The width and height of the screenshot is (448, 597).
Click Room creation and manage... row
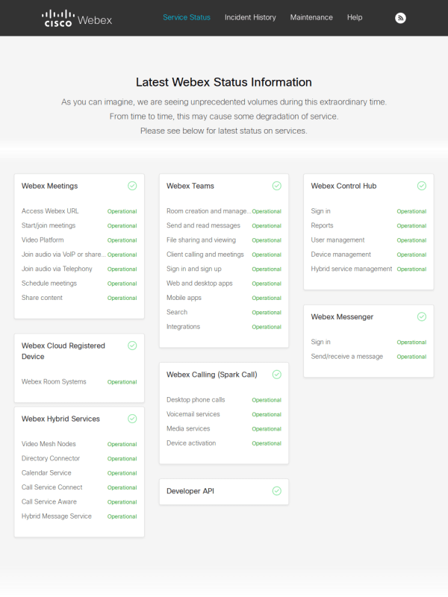[x=224, y=211]
